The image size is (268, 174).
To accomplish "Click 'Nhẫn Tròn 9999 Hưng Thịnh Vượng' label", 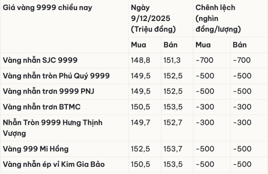I will (x=52, y=127).
